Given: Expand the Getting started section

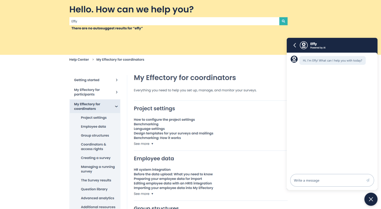Looking at the screenshot, I should pos(116,80).
